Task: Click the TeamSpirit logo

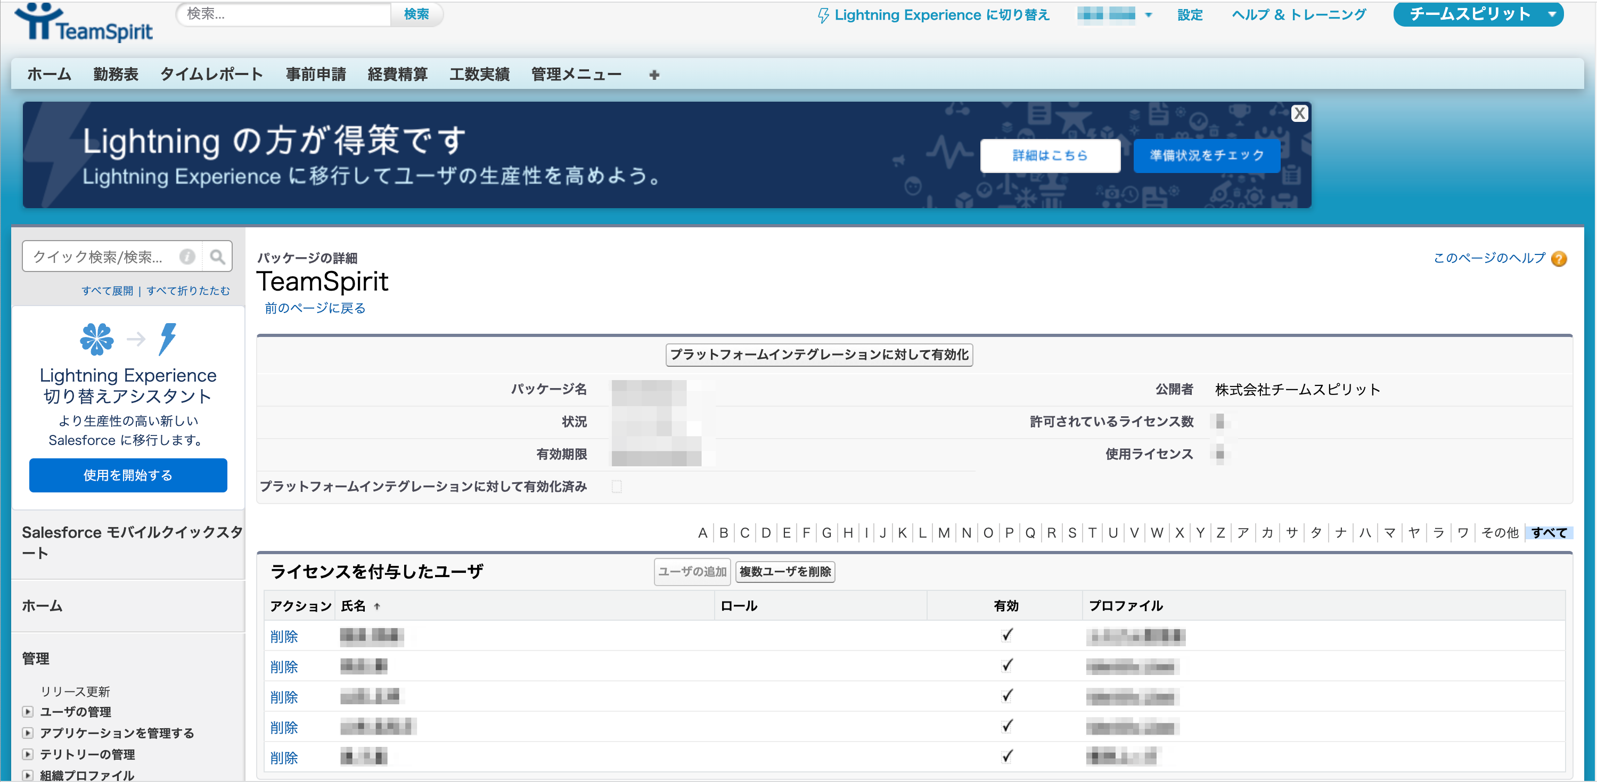Action: tap(83, 23)
